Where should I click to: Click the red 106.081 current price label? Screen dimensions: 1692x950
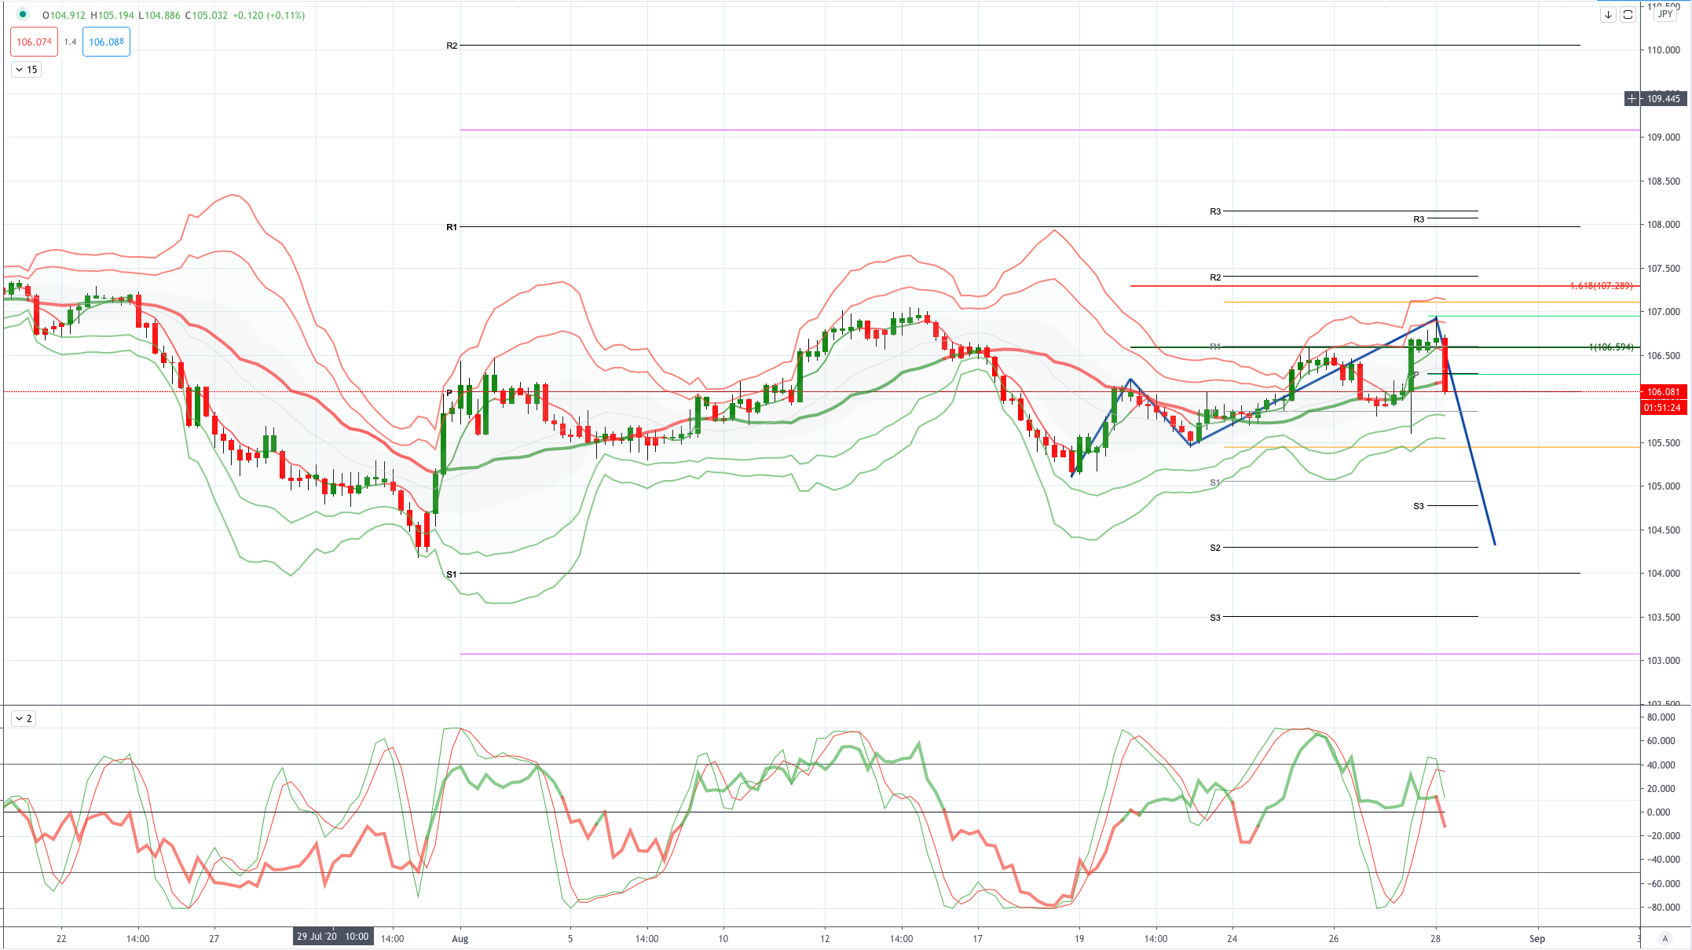pos(1663,391)
